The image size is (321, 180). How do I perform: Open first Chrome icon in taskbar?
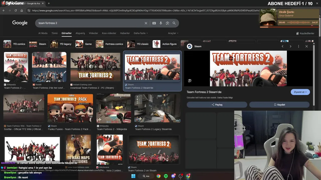(158, 176)
